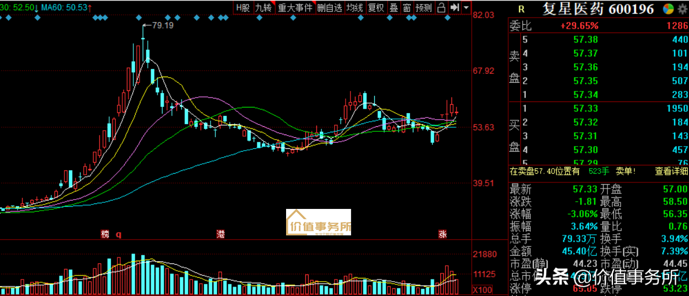Screen dimensions: 689x296
Task: Click the 港 event marker on chart
Action: [221, 234]
